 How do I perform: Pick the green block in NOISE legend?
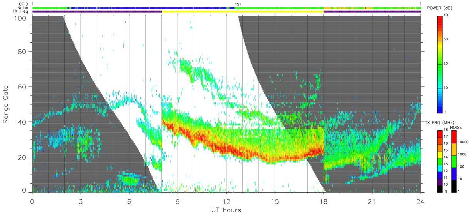[453, 161]
